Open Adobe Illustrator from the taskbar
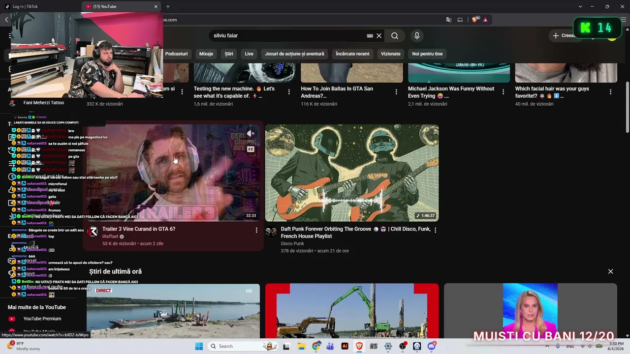The image size is (630, 354). click(x=345, y=346)
